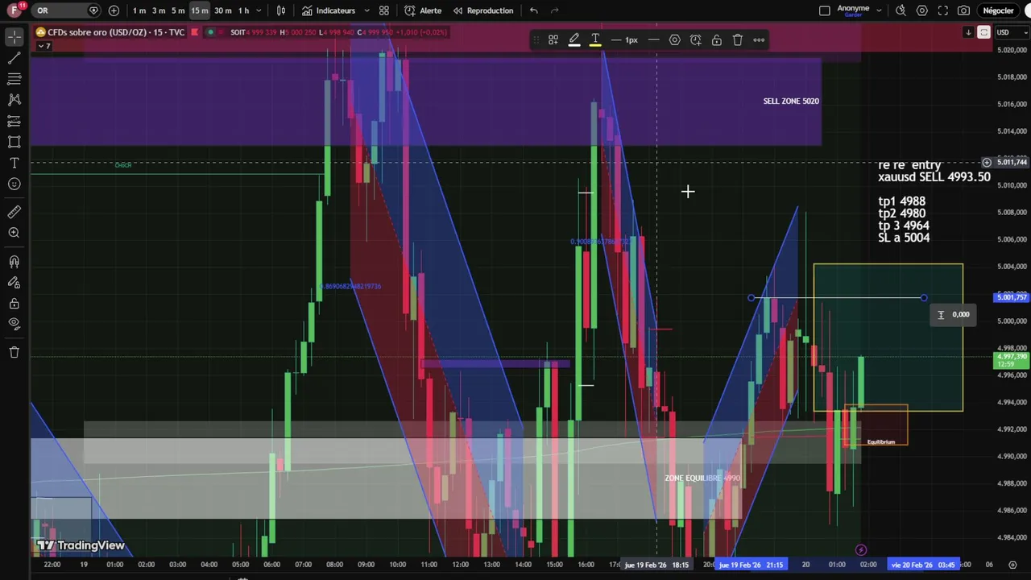Screen dimensions: 1031x580
Task: Toggle magnet mode in left sidebar
Action: point(14,262)
